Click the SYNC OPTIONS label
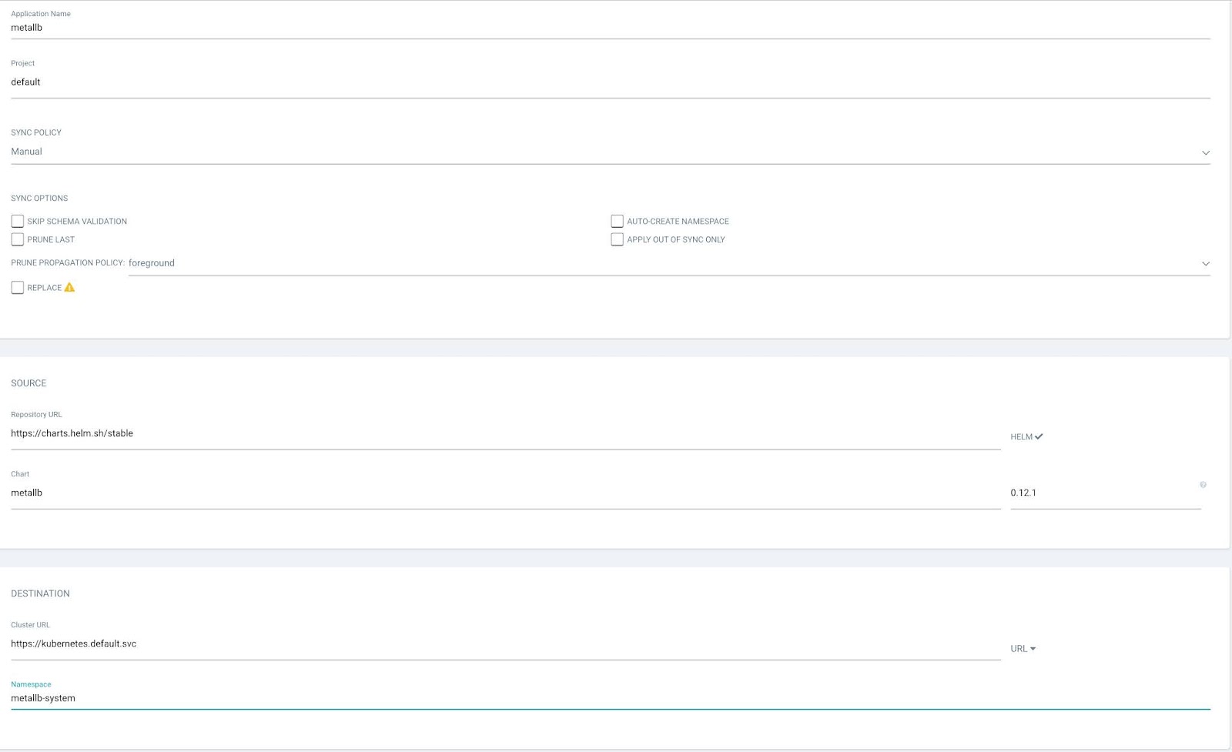The width and height of the screenshot is (1232, 752). coord(39,199)
